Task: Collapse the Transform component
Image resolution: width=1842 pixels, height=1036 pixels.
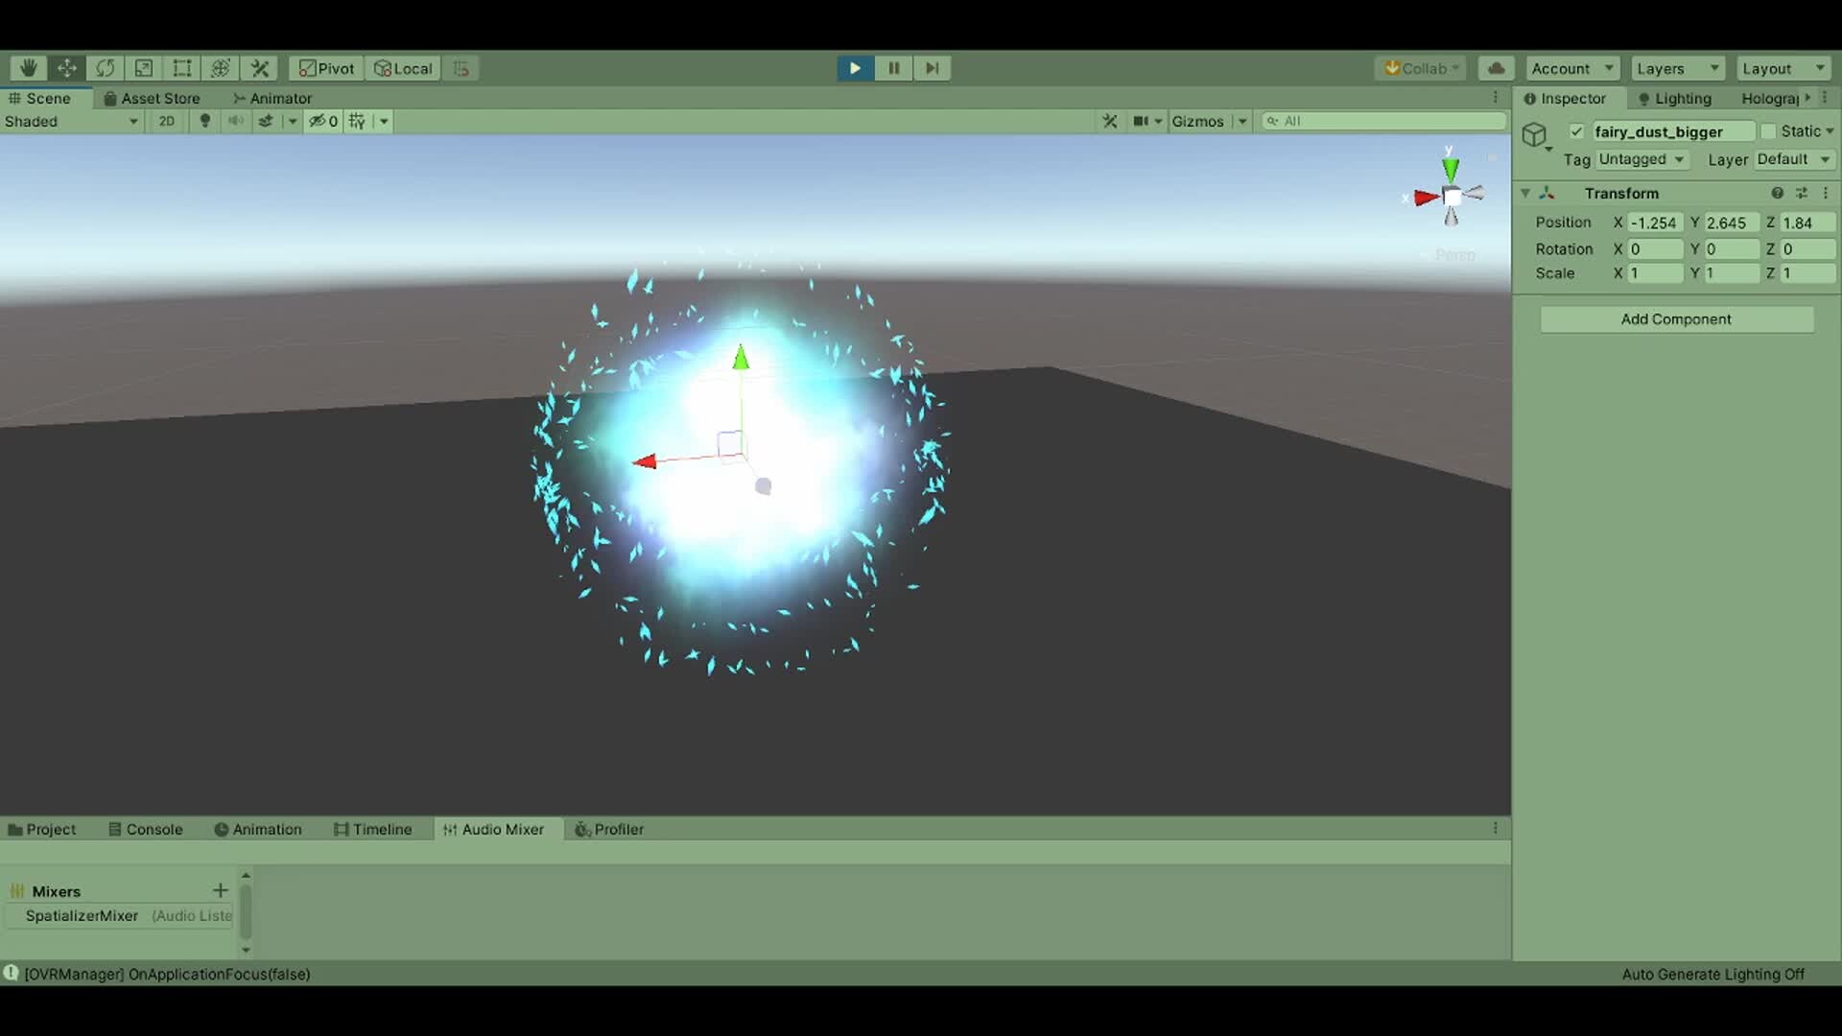Action: pyautogui.click(x=1526, y=193)
